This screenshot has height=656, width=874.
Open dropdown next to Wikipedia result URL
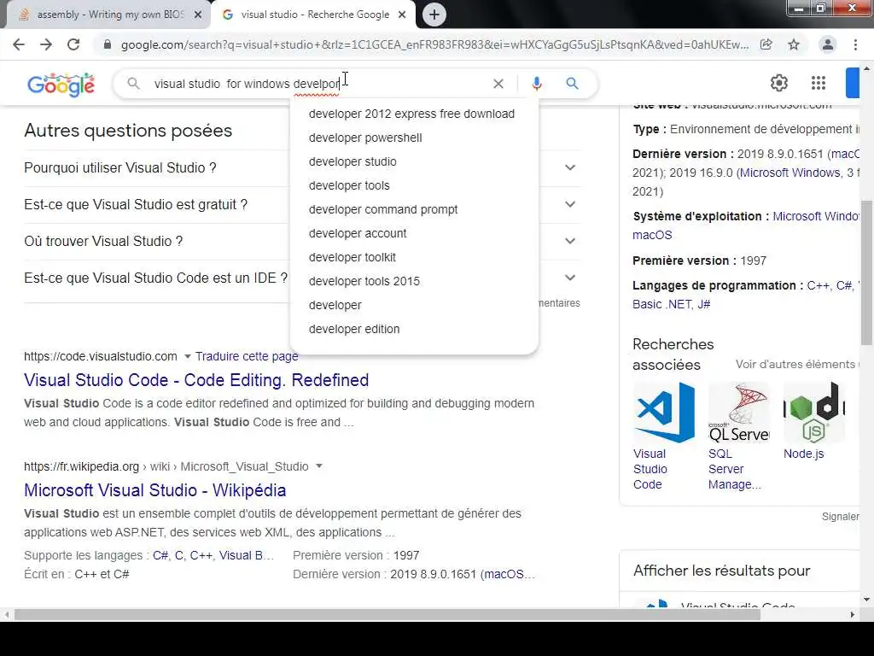(319, 466)
